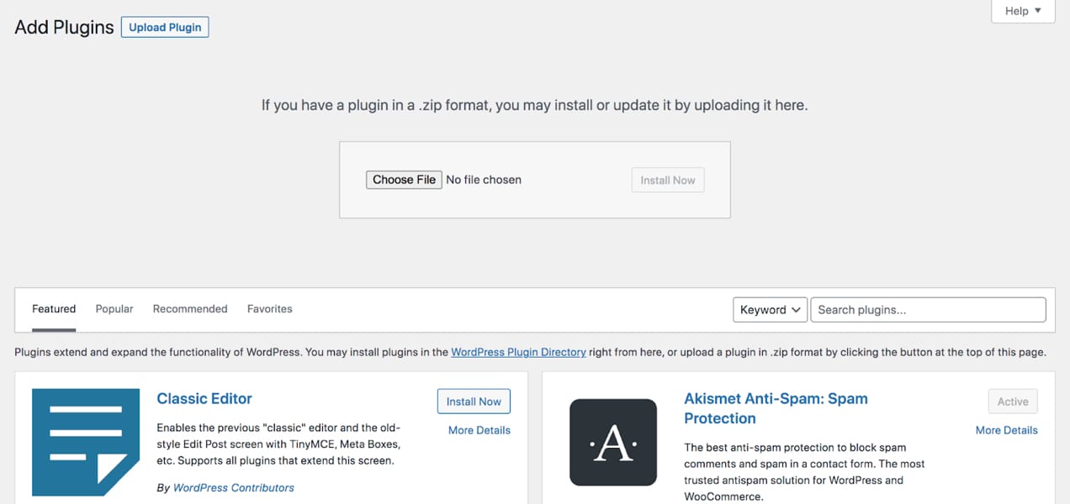This screenshot has width=1070, height=504.
Task: Install the Classic Editor plugin now
Action: pyautogui.click(x=474, y=402)
